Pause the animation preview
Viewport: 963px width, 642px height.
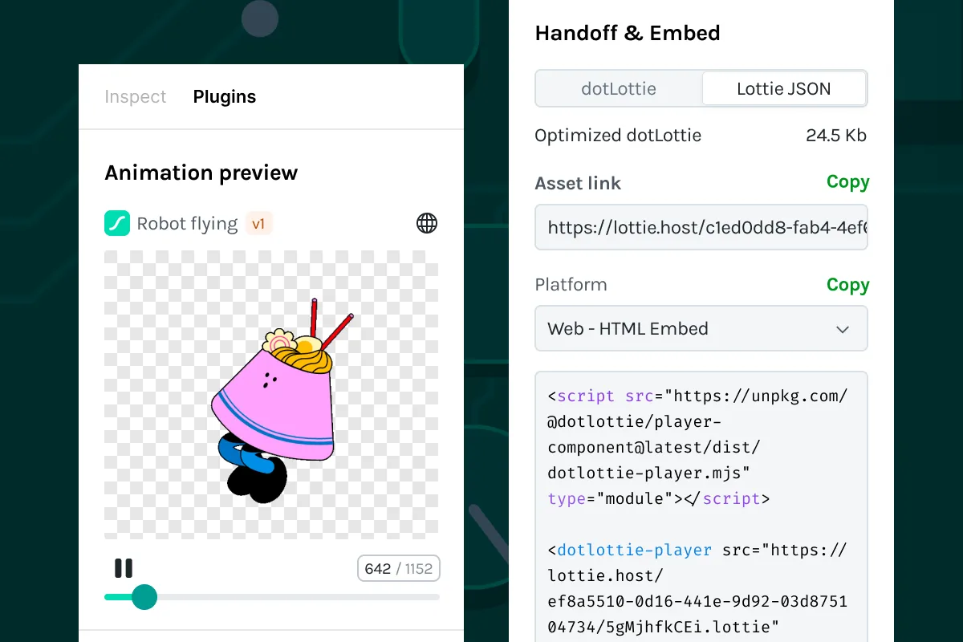pos(123,568)
